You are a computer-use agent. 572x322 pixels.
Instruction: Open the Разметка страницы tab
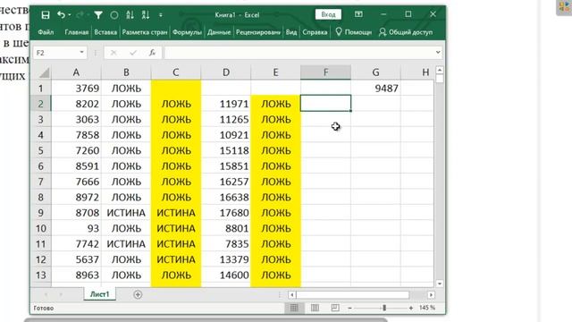(x=145, y=32)
